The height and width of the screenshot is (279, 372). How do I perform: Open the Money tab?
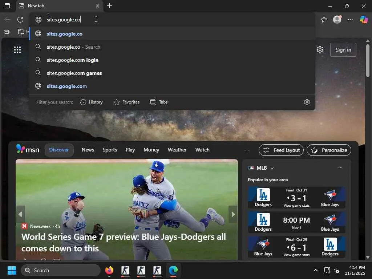pos(151,150)
